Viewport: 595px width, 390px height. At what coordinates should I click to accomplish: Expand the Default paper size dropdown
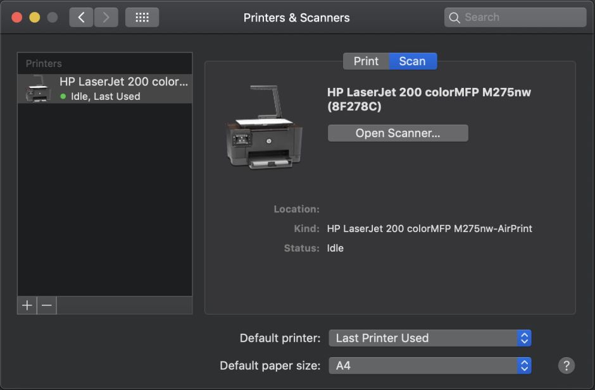(x=430, y=365)
